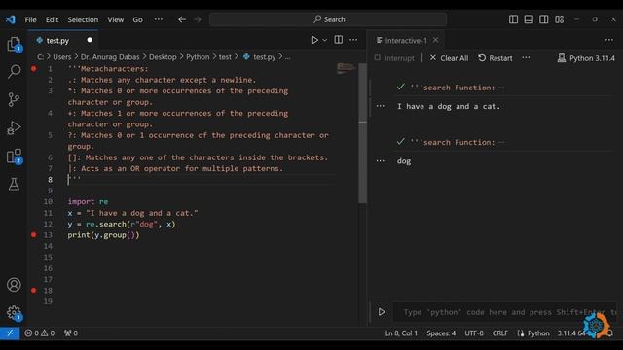Open the Source Control view

tap(14, 99)
